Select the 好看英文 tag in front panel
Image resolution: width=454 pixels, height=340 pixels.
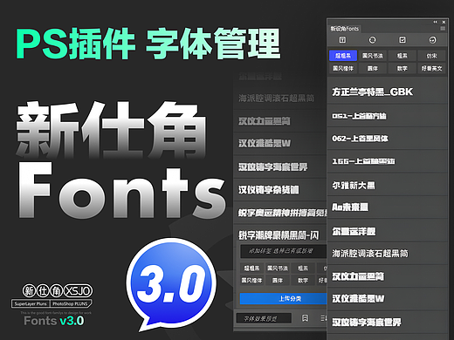431,68
